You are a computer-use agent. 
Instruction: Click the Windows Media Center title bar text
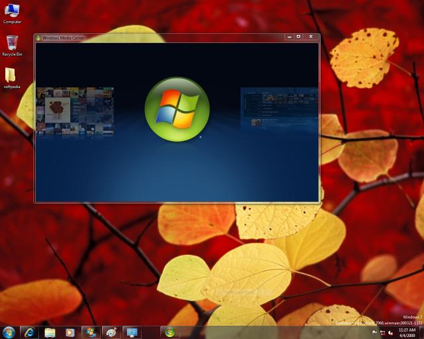pyautogui.click(x=64, y=38)
